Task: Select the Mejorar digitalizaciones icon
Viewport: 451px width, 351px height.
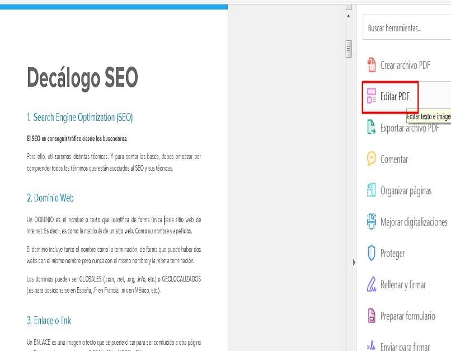Action: (372, 222)
